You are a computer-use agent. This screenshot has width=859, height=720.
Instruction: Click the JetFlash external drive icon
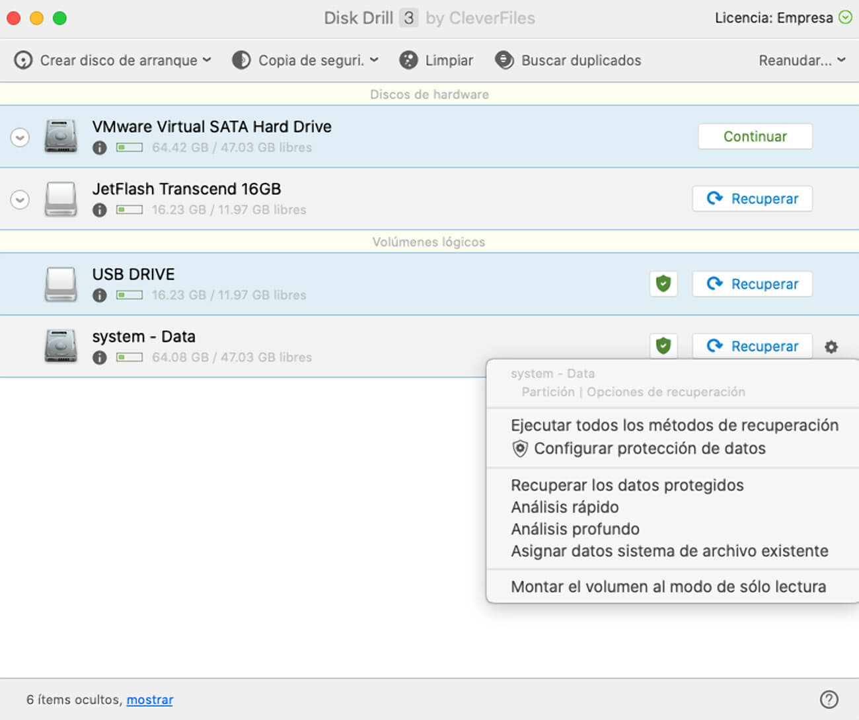[61, 199]
